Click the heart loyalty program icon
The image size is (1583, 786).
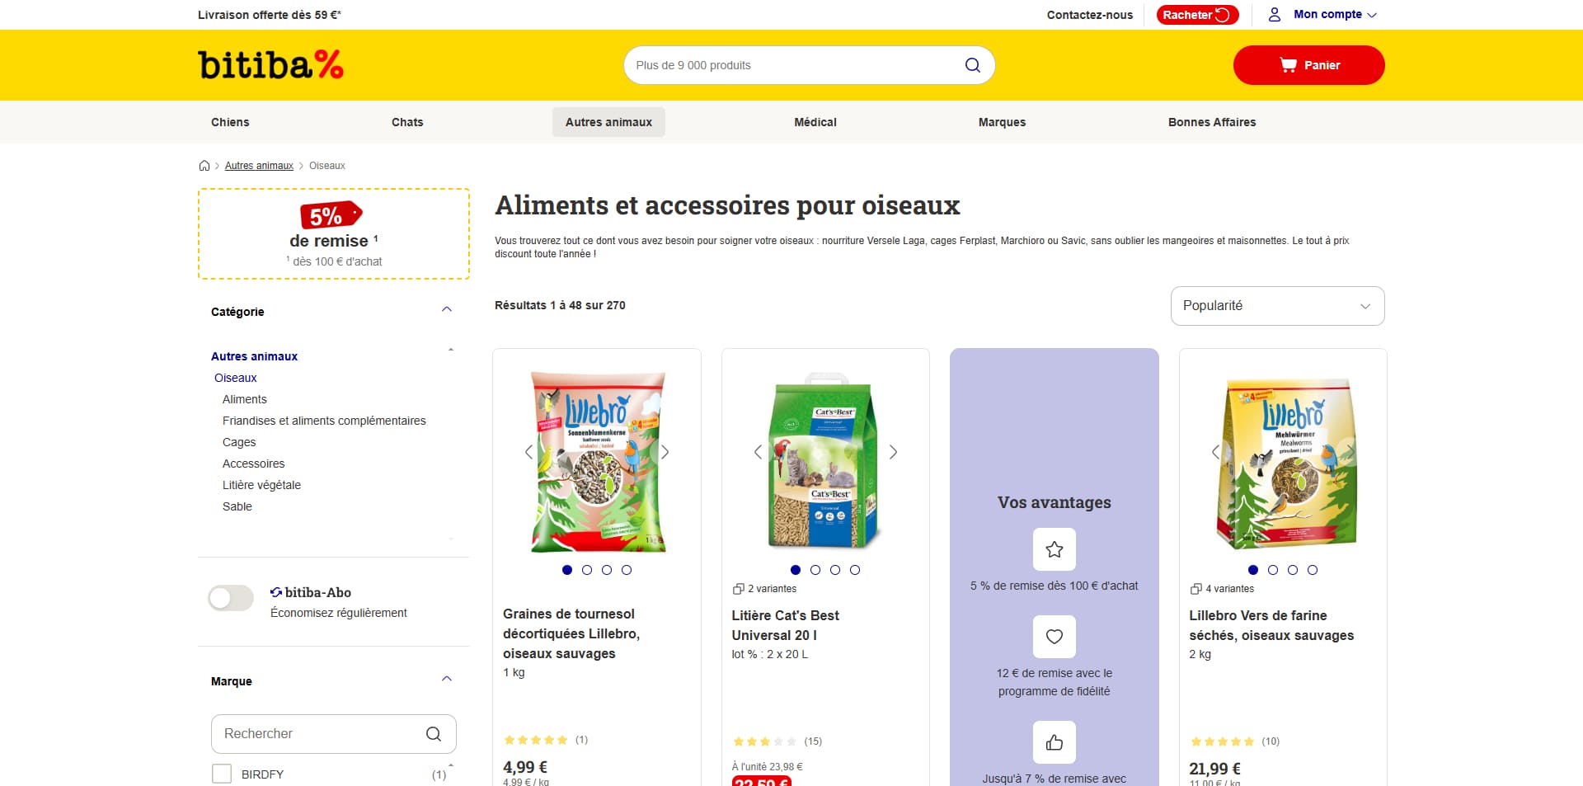click(x=1055, y=637)
